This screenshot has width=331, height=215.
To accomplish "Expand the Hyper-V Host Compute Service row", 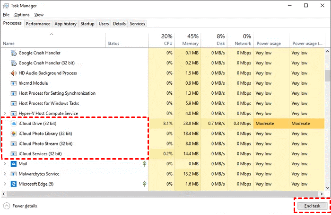I will [x=5, y=114].
